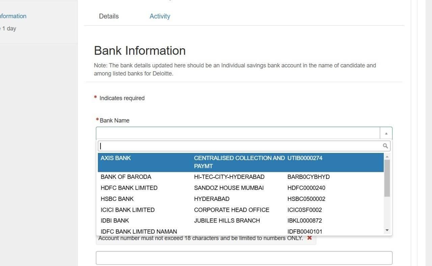
Task: Click the scrollbar up arrow in the list
Action: [x=387, y=156]
